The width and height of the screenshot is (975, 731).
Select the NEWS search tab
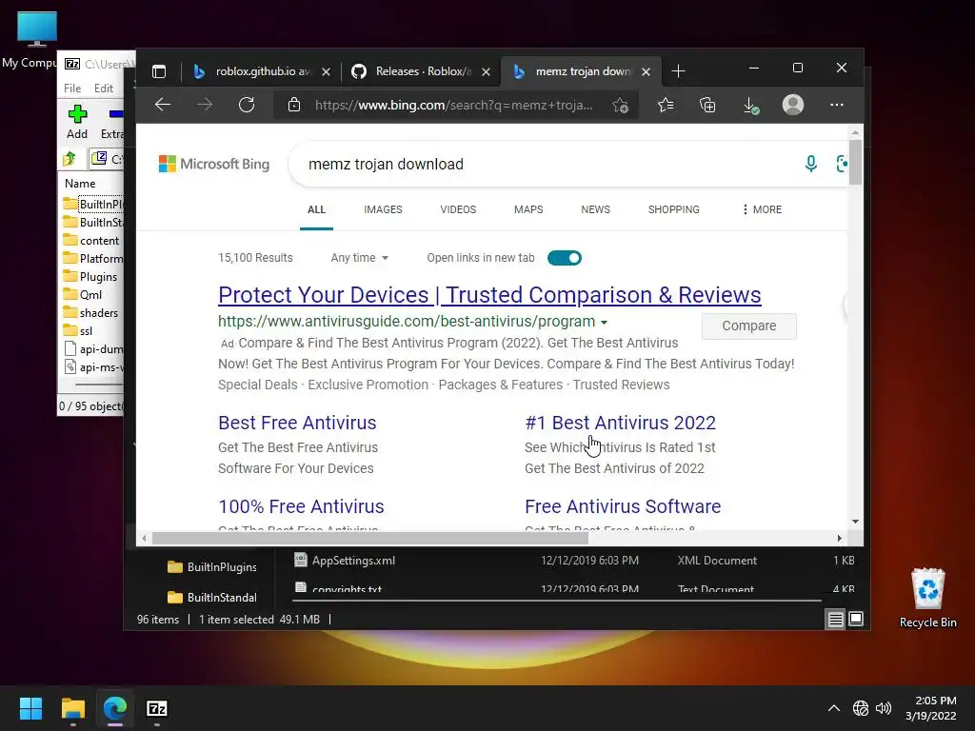point(596,209)
